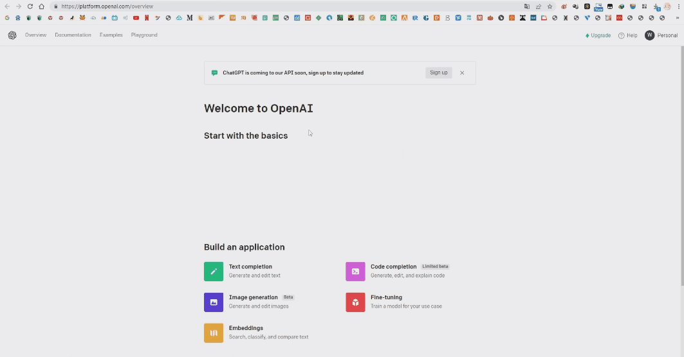Viewport: 684px width, 357px height.
Task: Open the Google bookmark icon
Action: (7, 18)
